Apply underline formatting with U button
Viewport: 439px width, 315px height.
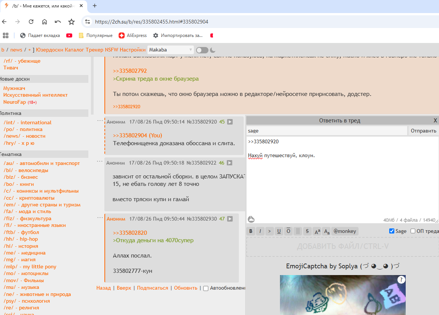pyautogui.click(x=279, y=231)
